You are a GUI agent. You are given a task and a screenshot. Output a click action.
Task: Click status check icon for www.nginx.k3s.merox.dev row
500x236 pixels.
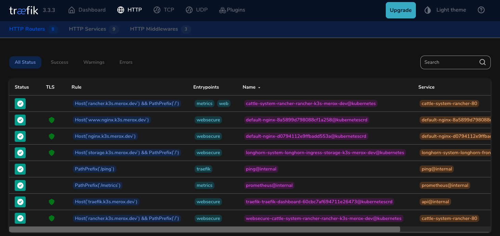[20, 120]
